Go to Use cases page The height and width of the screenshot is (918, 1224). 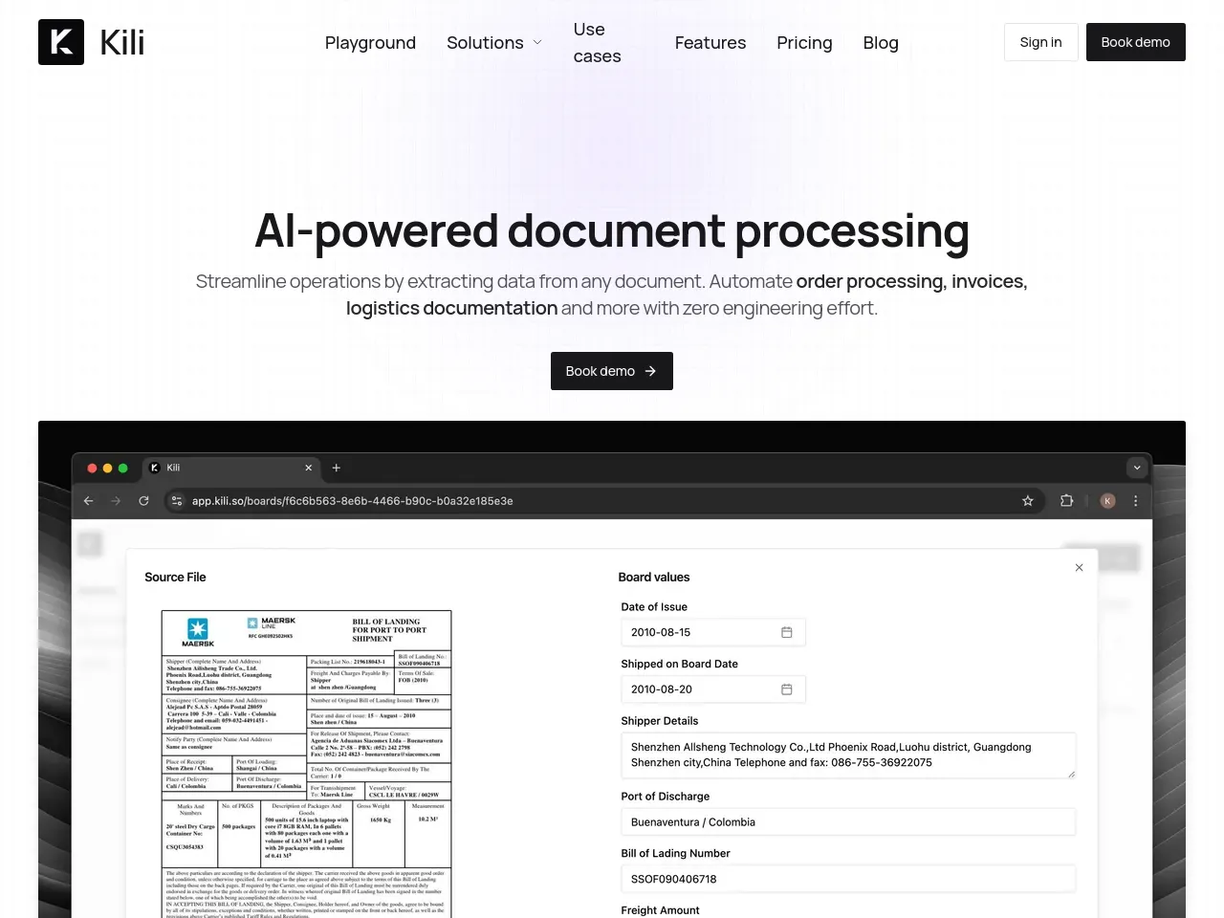tap(597, 43)
